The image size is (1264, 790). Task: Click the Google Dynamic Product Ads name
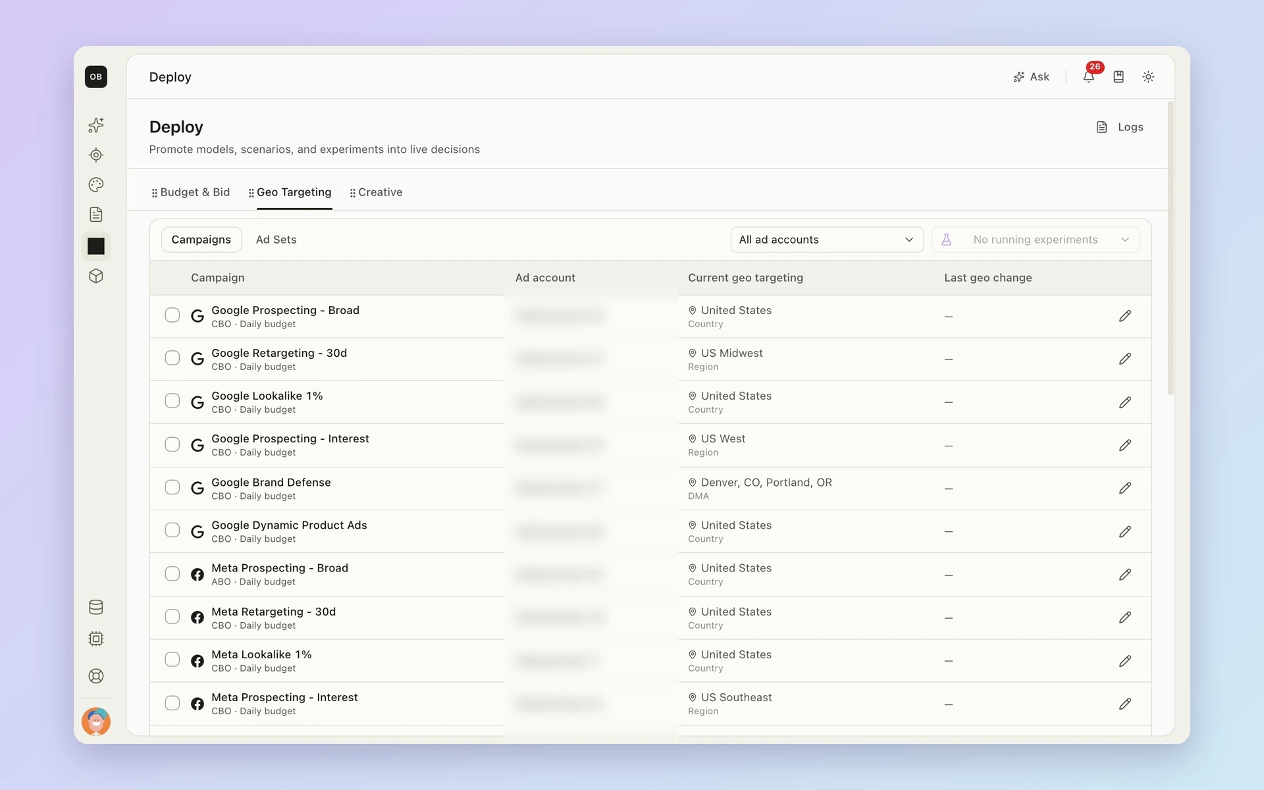click(x=289, y=525)
